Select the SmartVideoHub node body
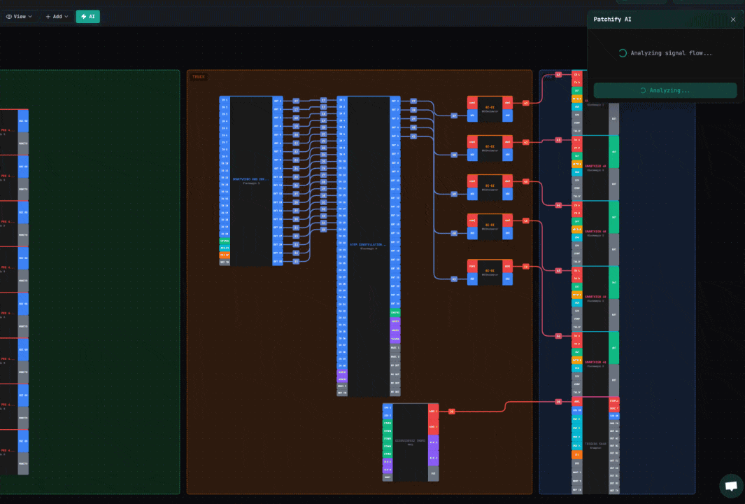 click(x=251, y=181)
